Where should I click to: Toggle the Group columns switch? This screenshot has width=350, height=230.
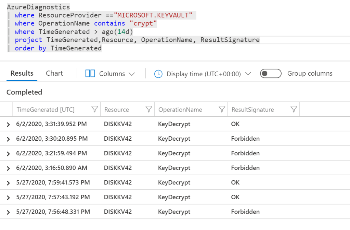click(x=271, y=74)
